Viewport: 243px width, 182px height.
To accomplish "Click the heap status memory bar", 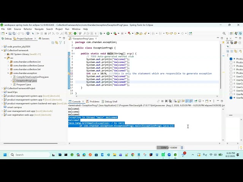I will [x=168, y=147].
